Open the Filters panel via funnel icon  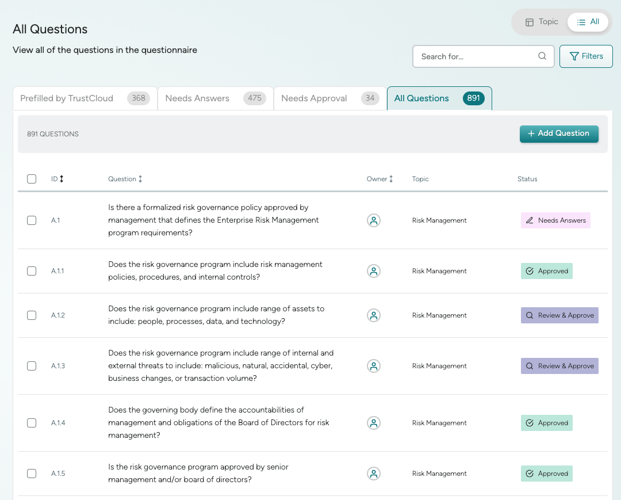click(x=574, y=56)
